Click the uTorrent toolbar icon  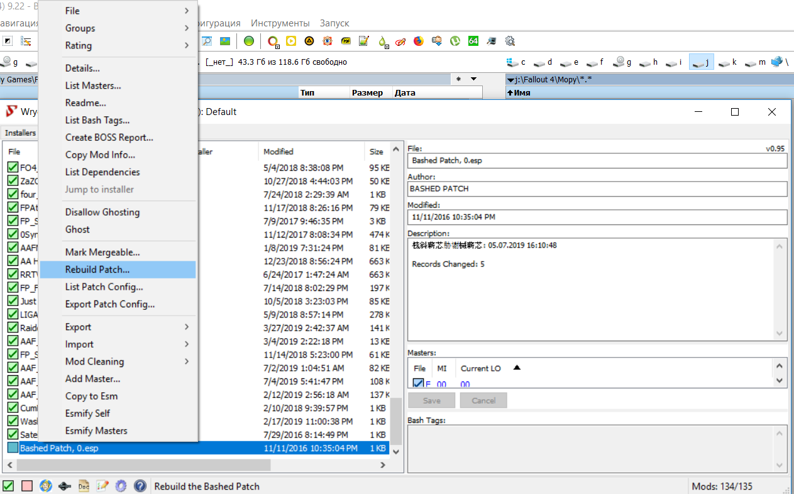click(455, 41)
